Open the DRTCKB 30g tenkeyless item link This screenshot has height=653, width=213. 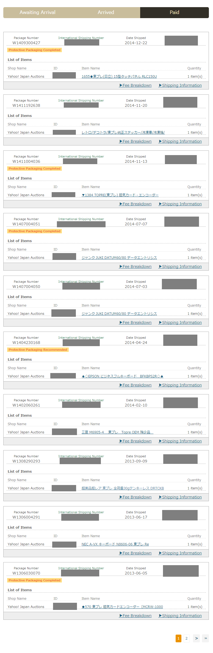pos(123,488)
